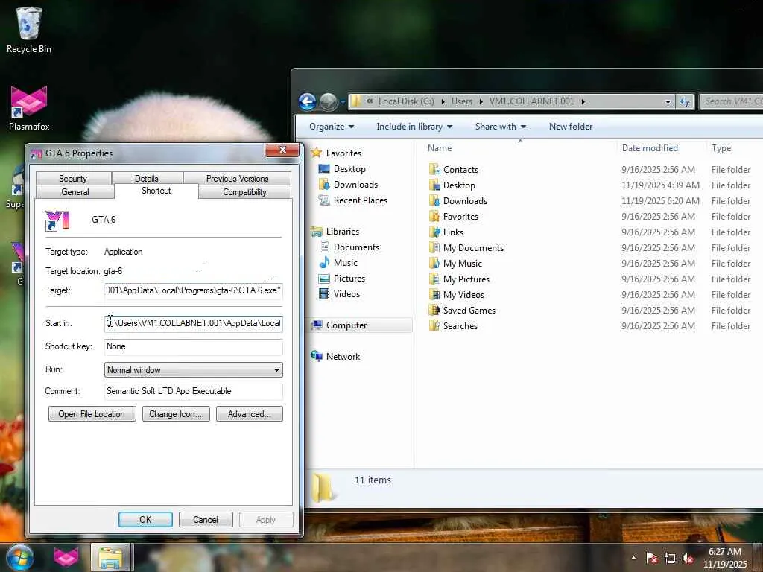763x572 pixels.
Task: Select Network in navigation pane
Action: tap(343, 357)
